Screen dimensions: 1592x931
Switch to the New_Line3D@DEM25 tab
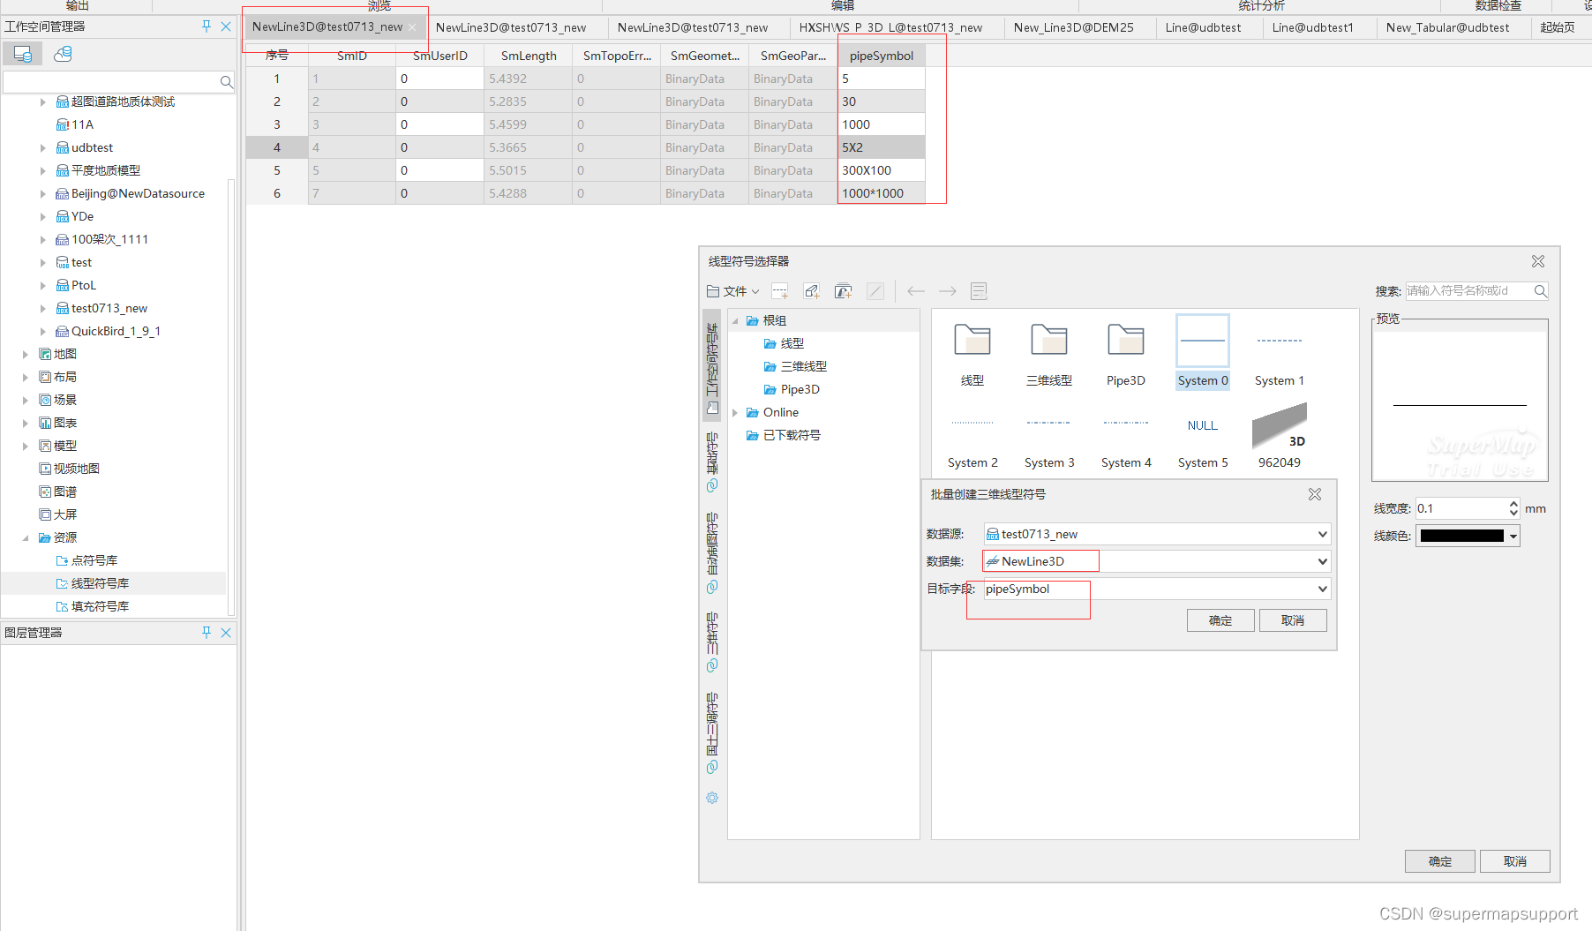point(1073,27)
